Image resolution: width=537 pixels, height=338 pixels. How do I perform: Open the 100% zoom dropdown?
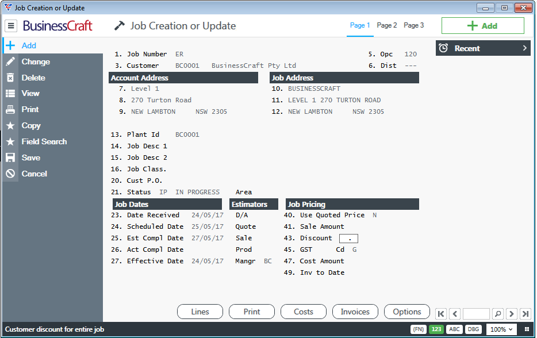coord(501,329)
